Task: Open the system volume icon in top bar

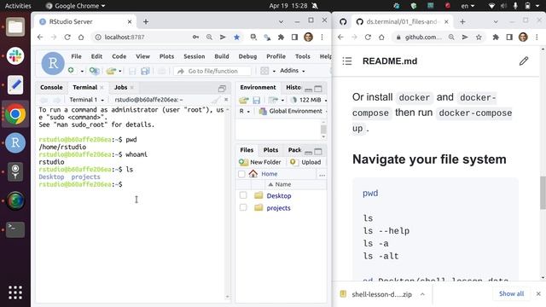Action: [504, 6]
